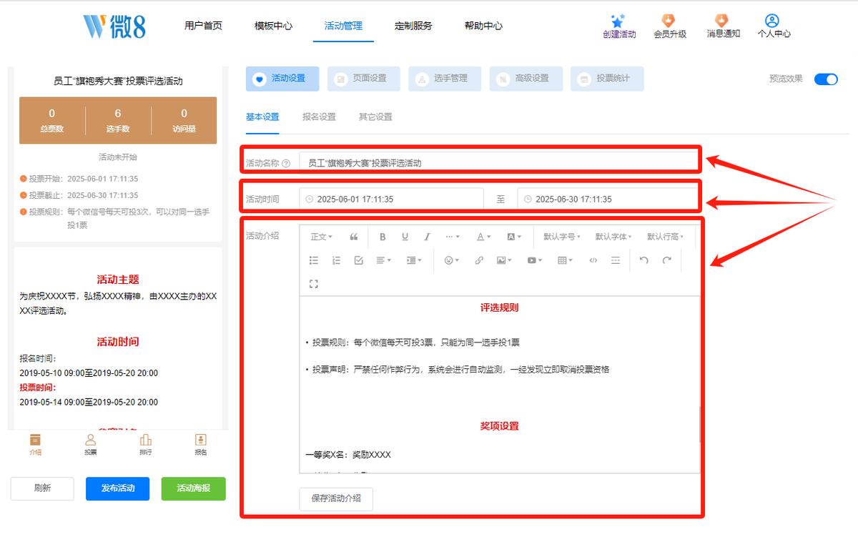The width and height of the screenshot is (858, 547).
Task: Switch to the 其它设置 tab
Action: 375,117
